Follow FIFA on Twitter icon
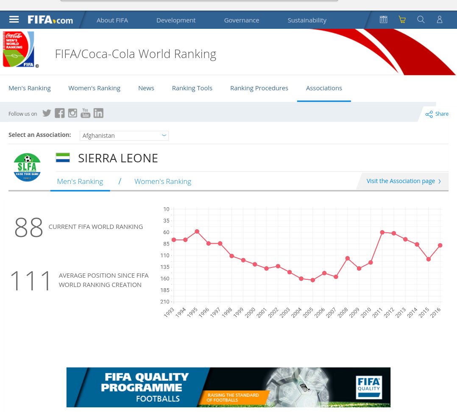457x412 pixels. [47, 113]
